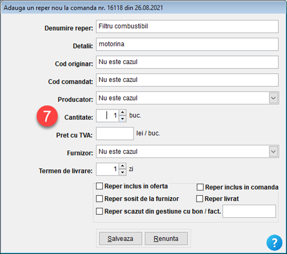Click the Termen de livrare value field
The image size is (287, 254).
(x=108, y=169)
